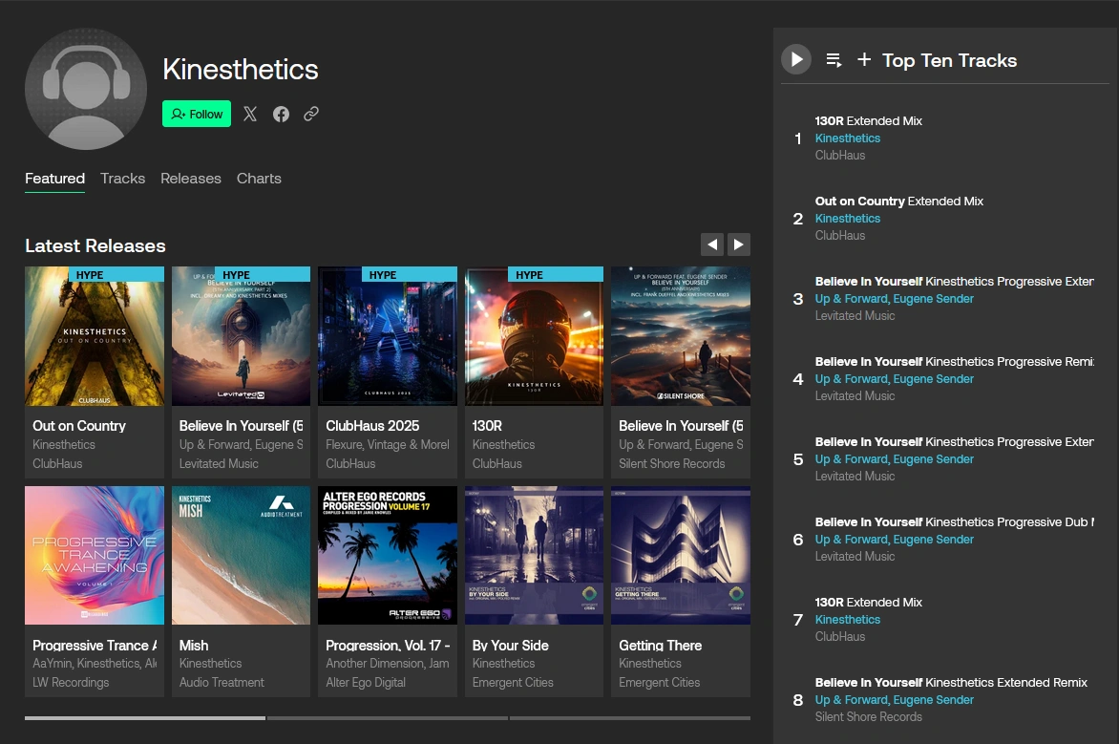Open LW Recordings label link
This screenshot has width=1119, height=744.
point(71,683)
